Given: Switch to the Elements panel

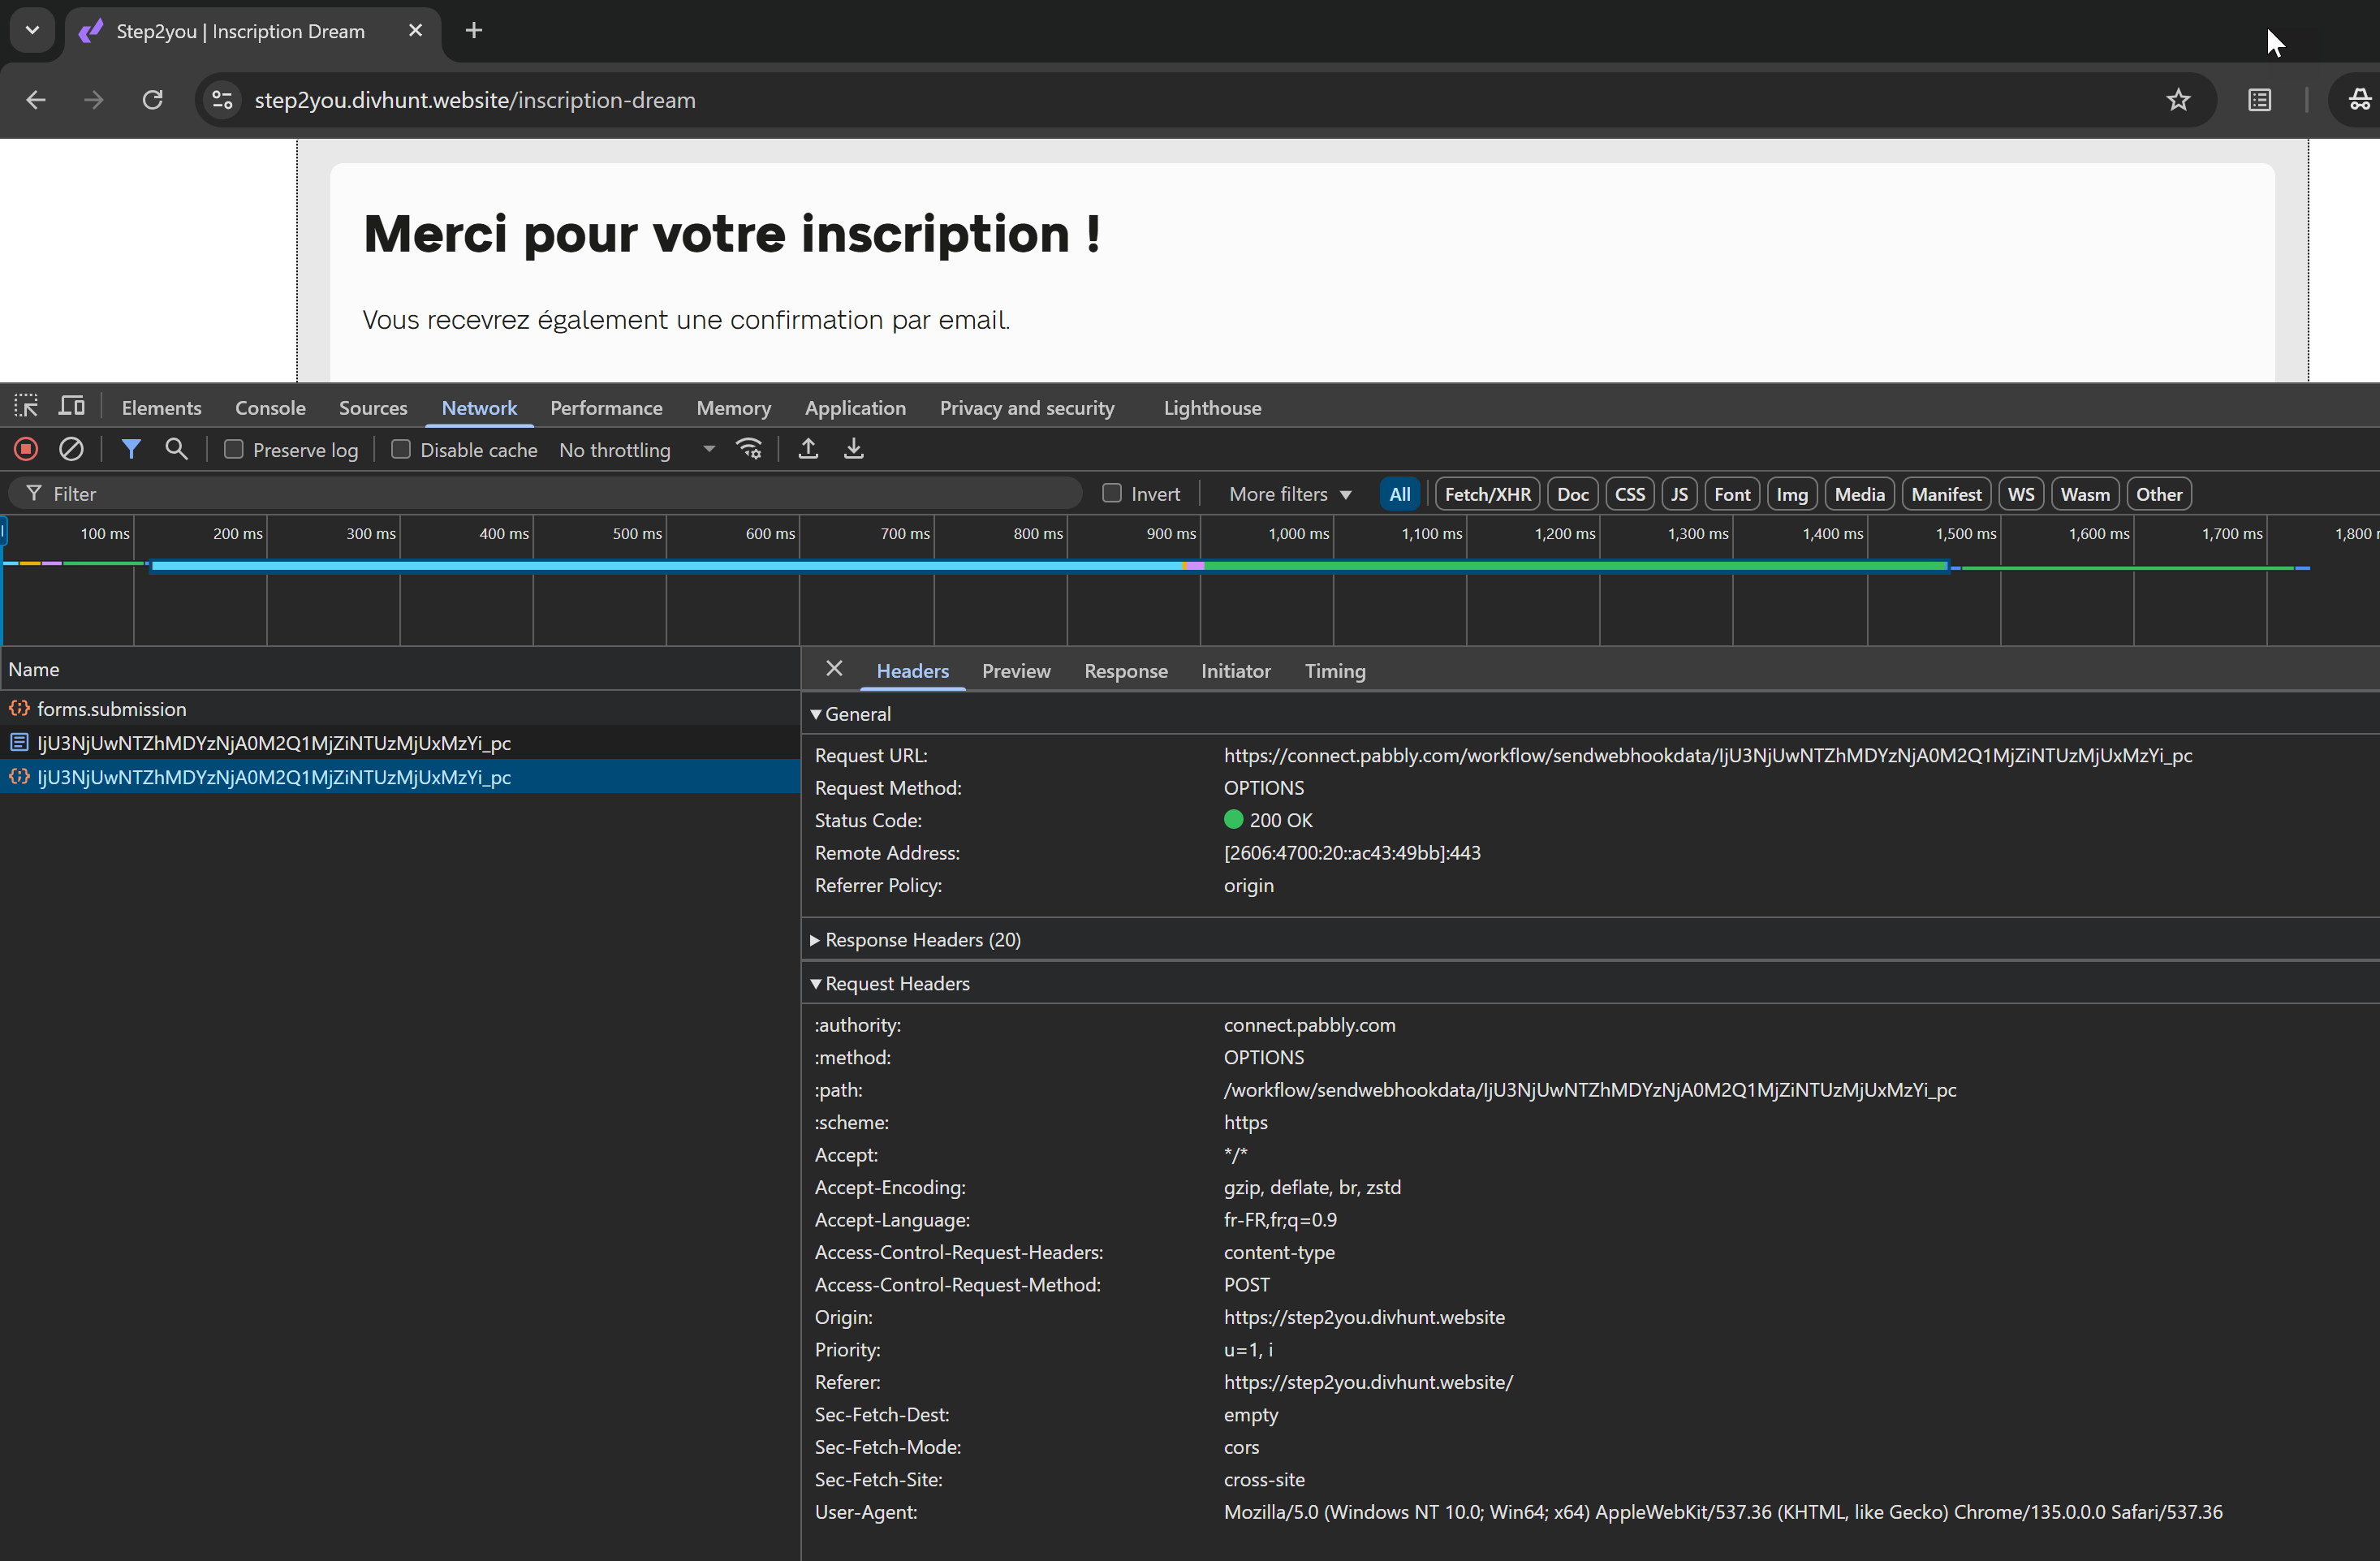Looking at the screenshot, I should coord(161,408).
